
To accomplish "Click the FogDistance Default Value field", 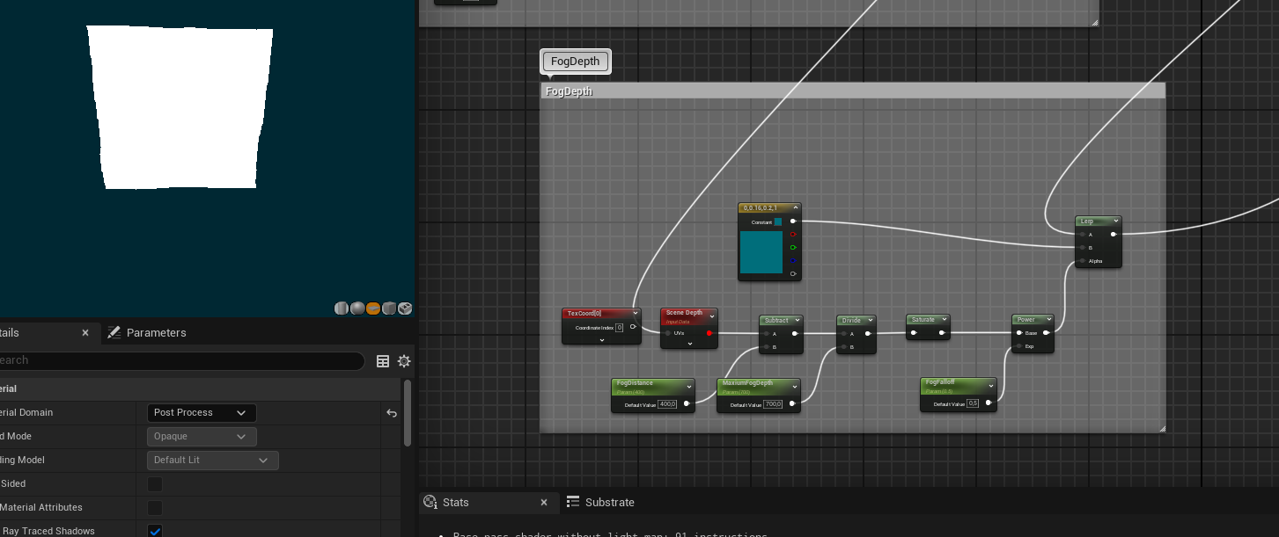I will 666,404.
